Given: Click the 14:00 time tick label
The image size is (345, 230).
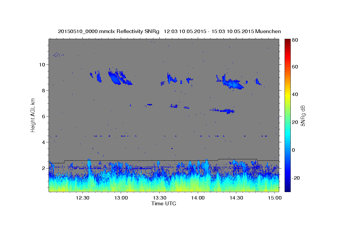Looking at the screenshot, I should pos(198,198).
